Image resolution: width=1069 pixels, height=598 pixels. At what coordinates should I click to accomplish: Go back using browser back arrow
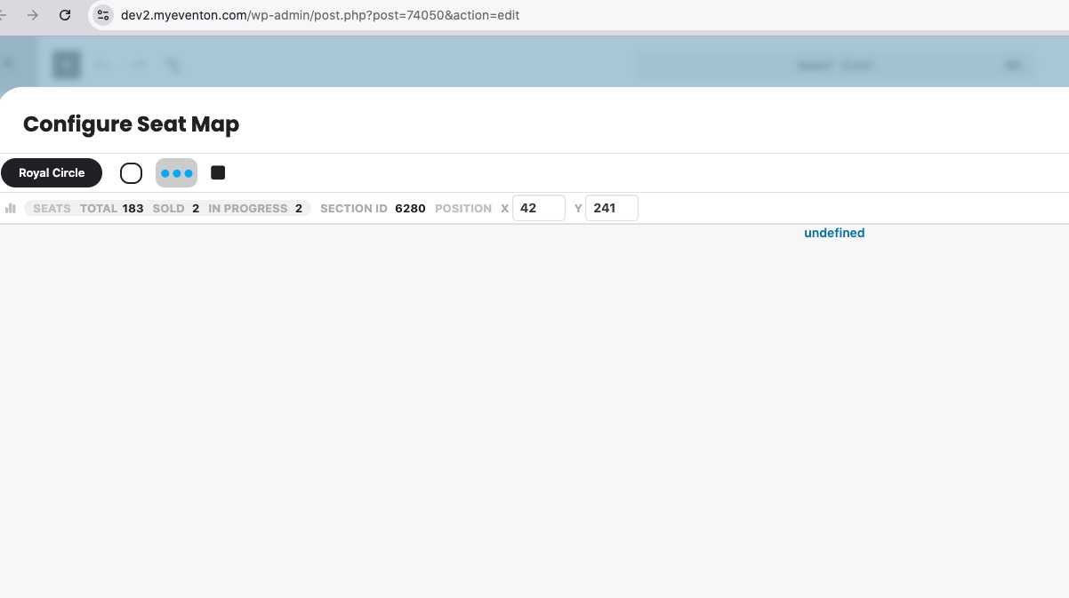coord(4,15)
